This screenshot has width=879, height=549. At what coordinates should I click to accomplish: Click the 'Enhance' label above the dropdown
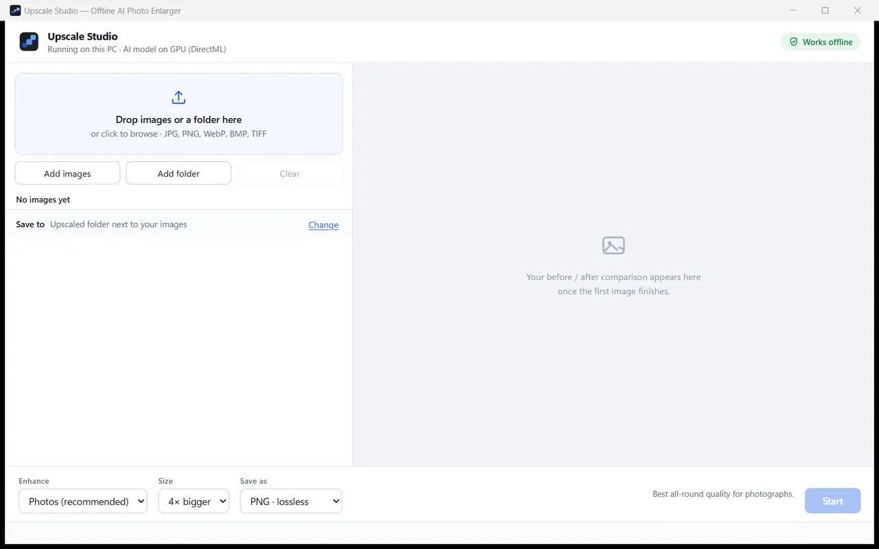click(34, 481)
